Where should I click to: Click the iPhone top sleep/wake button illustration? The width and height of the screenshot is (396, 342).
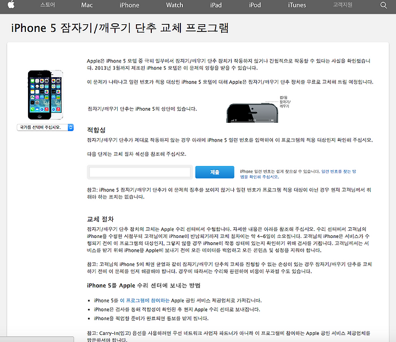(x=252, y=113)
